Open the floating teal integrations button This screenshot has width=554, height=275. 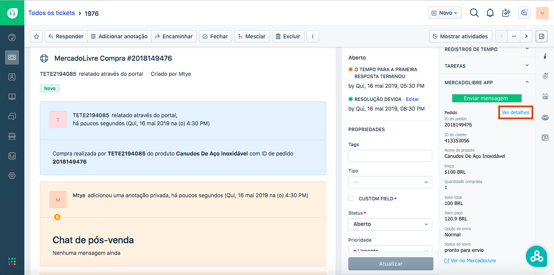click(x=537, y=256)
